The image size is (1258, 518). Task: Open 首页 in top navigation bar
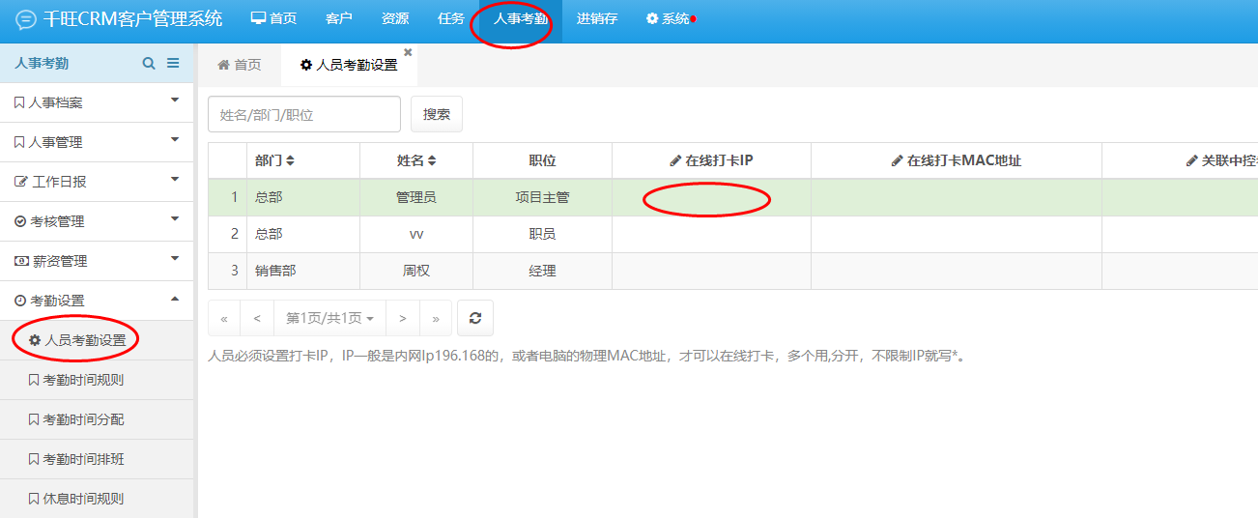coord(273,19)
